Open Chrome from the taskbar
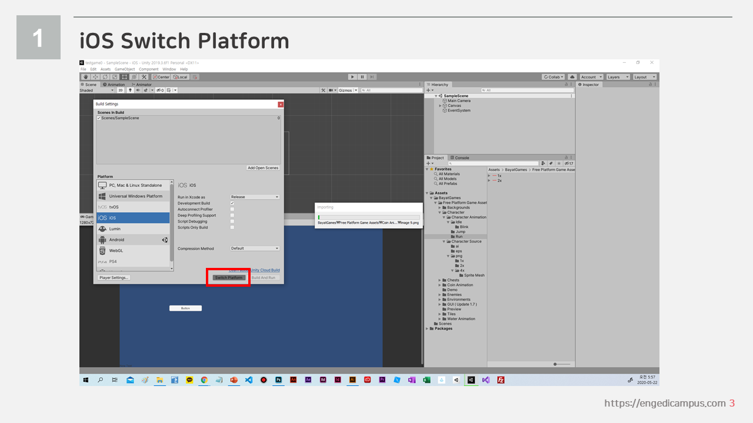Image resolution: width=753 pixels, height=423 pixels. point(204,380)
